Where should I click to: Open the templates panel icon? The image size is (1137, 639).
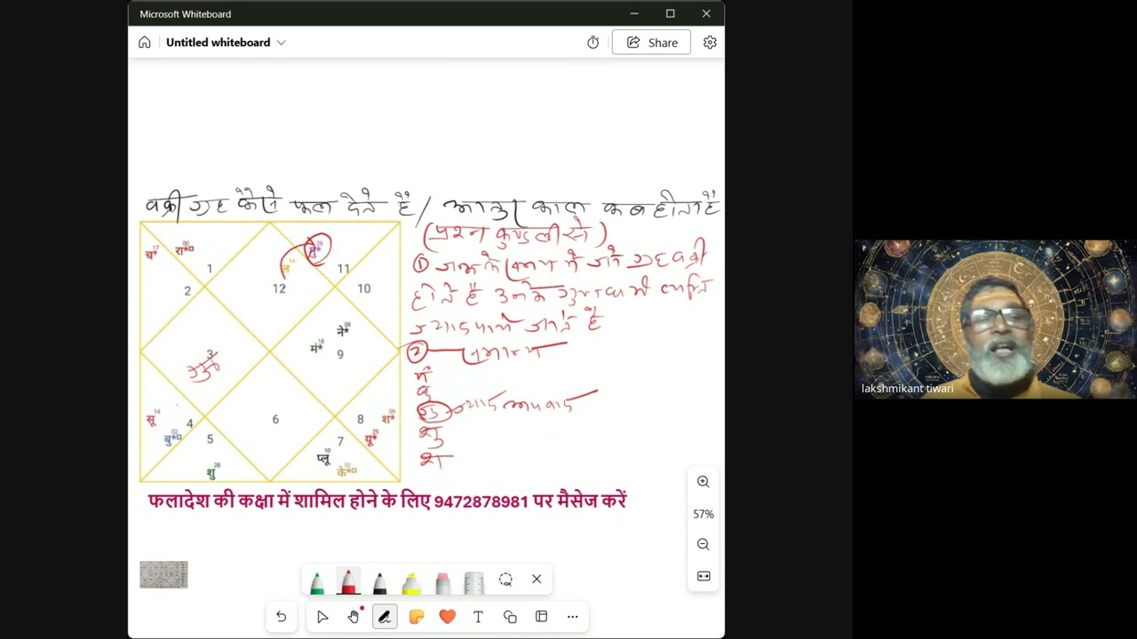541,617
